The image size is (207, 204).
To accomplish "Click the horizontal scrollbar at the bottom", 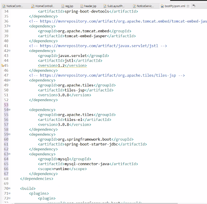I will pos(96,203).
